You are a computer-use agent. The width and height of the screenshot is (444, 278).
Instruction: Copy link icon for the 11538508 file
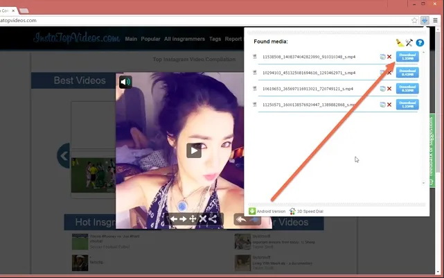click(382, 57)
